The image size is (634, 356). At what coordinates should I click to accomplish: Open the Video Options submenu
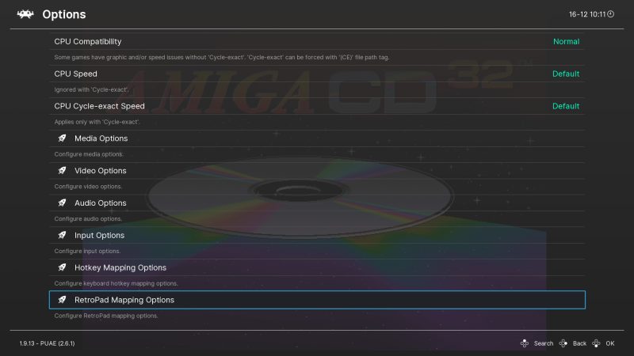[317, 171]
